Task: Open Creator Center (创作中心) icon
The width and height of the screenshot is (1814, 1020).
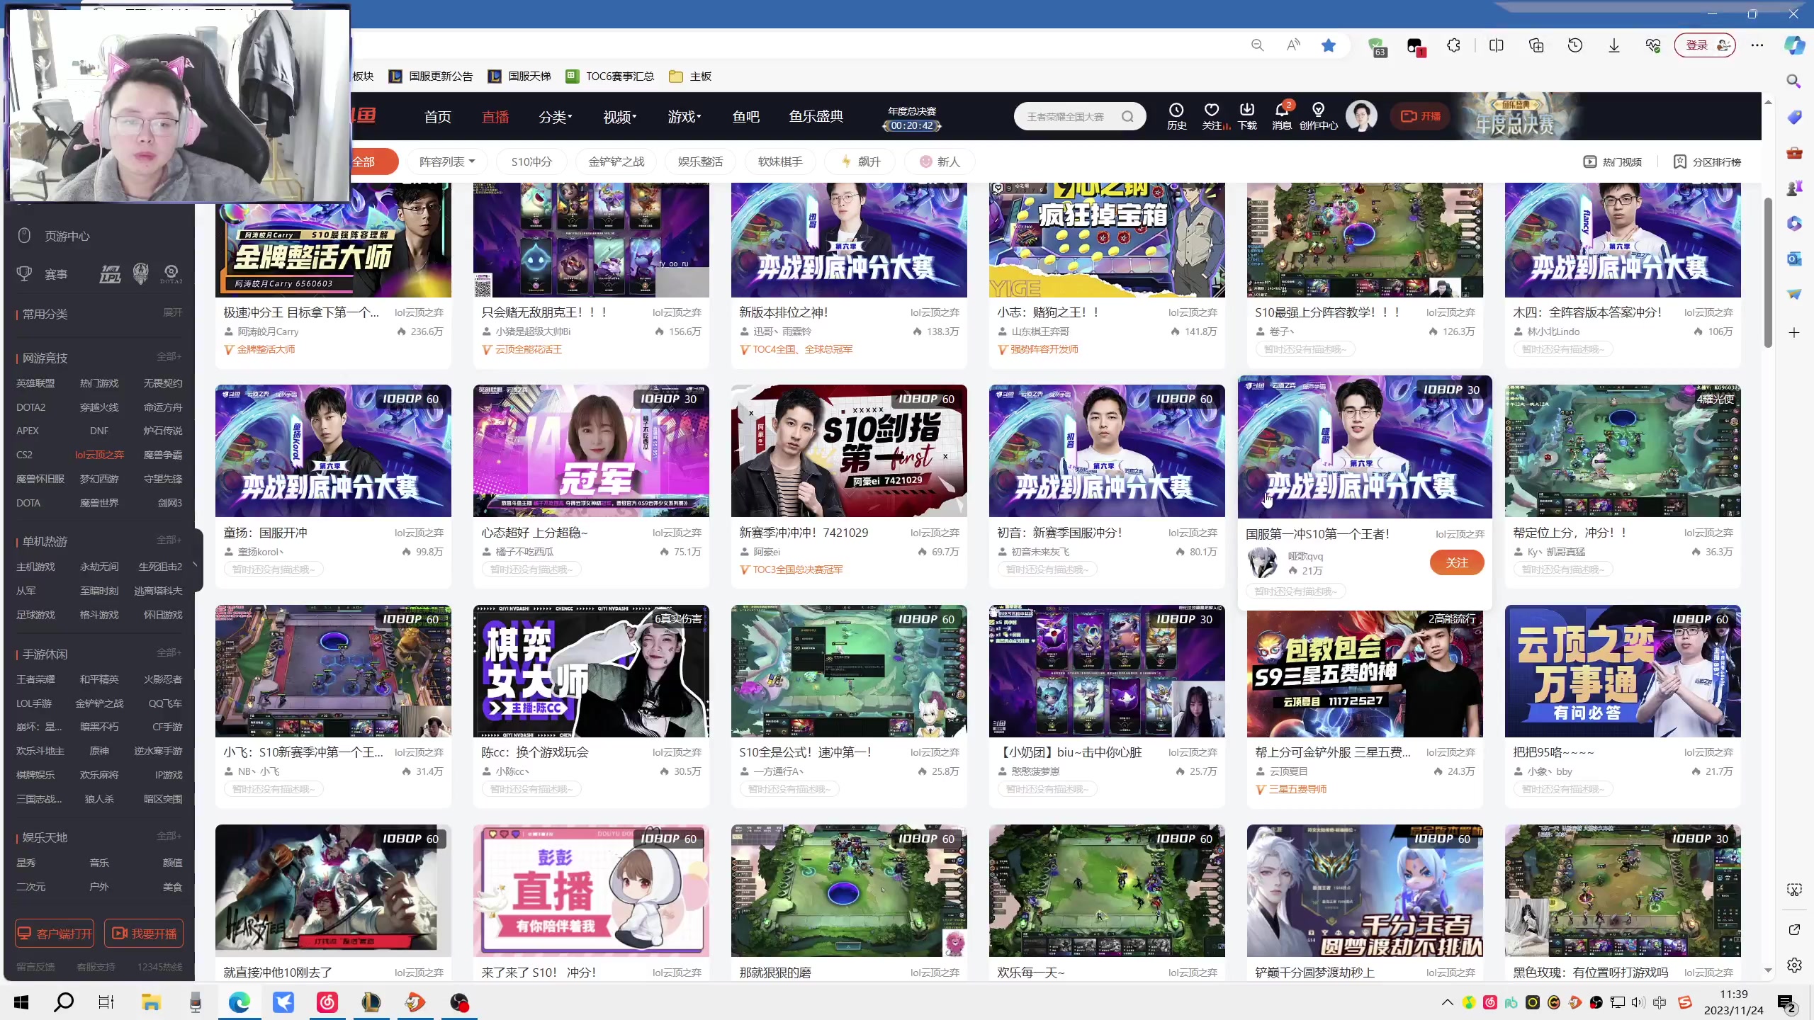Action: click(x=1319, y=116)
